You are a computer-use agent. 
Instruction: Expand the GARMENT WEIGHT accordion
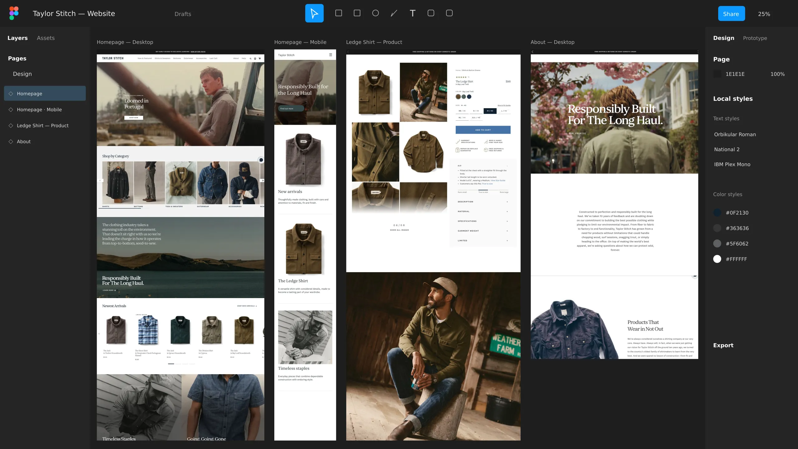coord(483,231)
